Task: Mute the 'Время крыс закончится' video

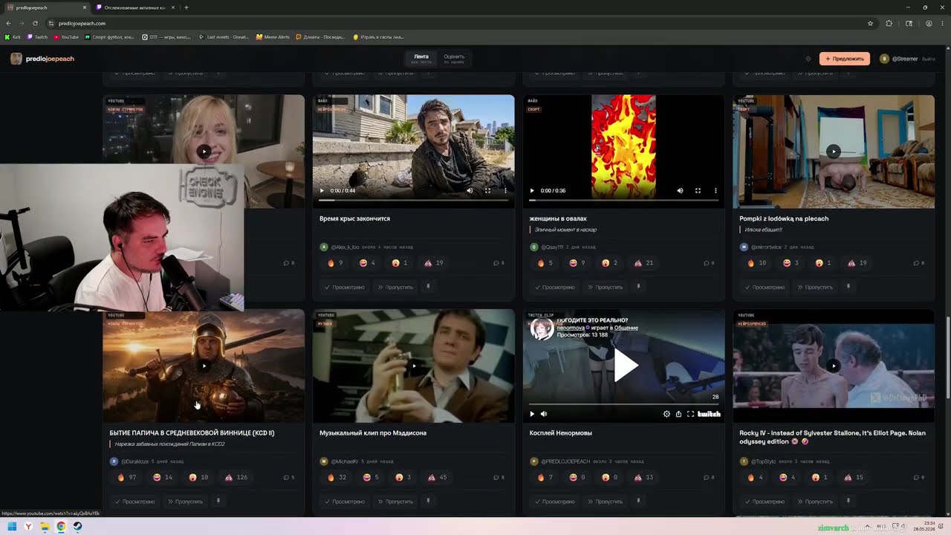Action: point(470,190)
